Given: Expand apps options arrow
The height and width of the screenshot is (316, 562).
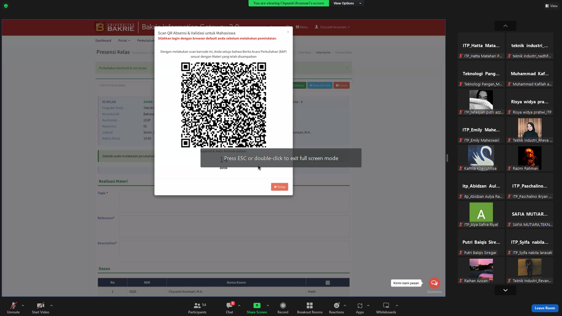Looking at the screenshot, I should pyautogui.click(x=368, y=305).
